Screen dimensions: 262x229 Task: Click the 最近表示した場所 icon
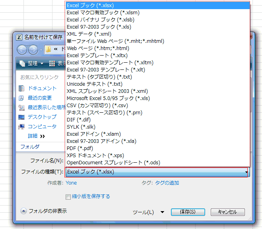(x=21, y=108)
